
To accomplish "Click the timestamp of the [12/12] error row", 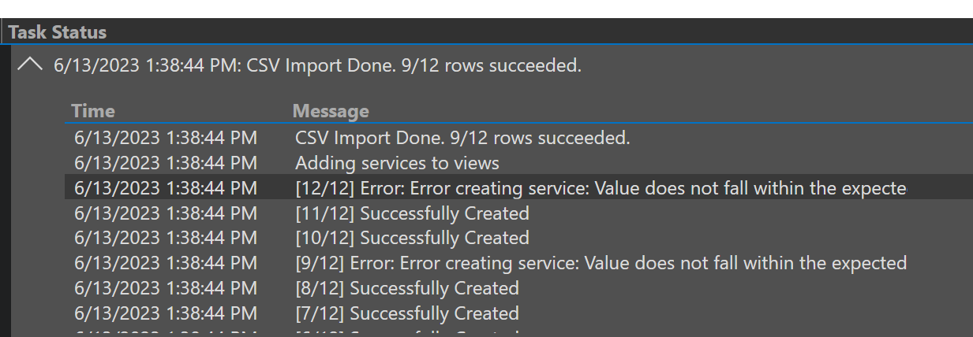I will click(166, 188).
